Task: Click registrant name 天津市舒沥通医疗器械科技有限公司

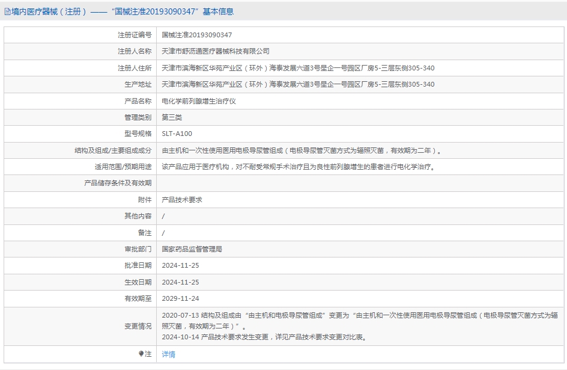Action: [x=216, y=51]
